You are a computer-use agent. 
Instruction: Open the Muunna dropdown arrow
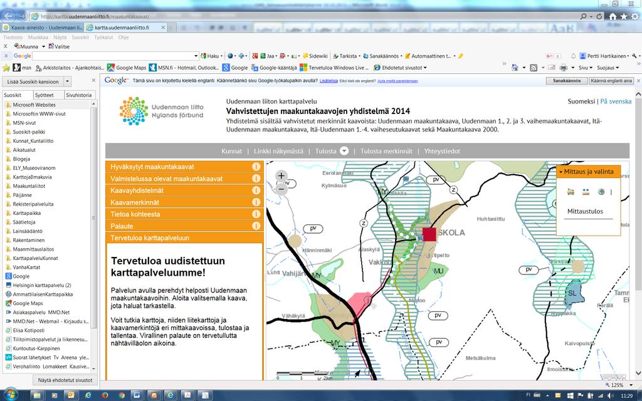click(43, 46)
